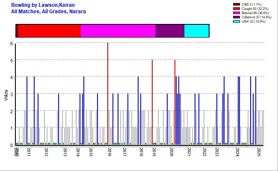Click the y-axis value 5

pos(12,61)
